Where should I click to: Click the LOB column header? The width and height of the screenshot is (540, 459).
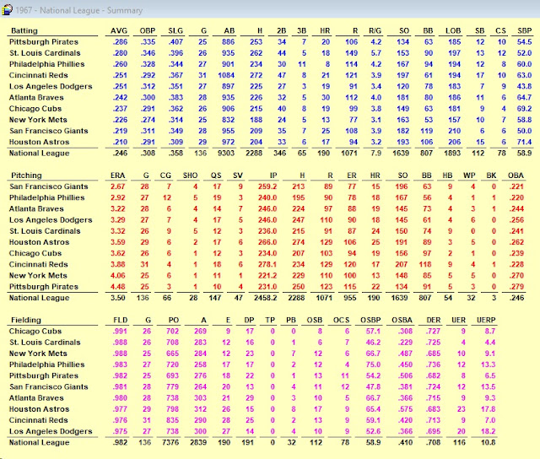click(453, 30)
